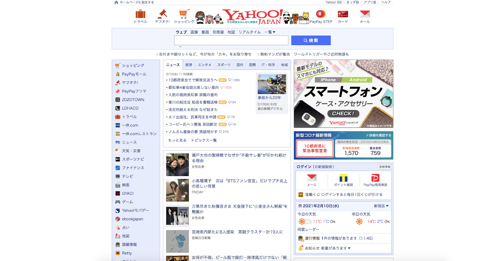Open LOHACO in the left sidebar

click(130, 108)
